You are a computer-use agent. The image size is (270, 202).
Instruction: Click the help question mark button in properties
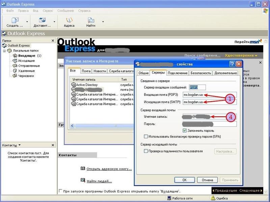point(232,64)
